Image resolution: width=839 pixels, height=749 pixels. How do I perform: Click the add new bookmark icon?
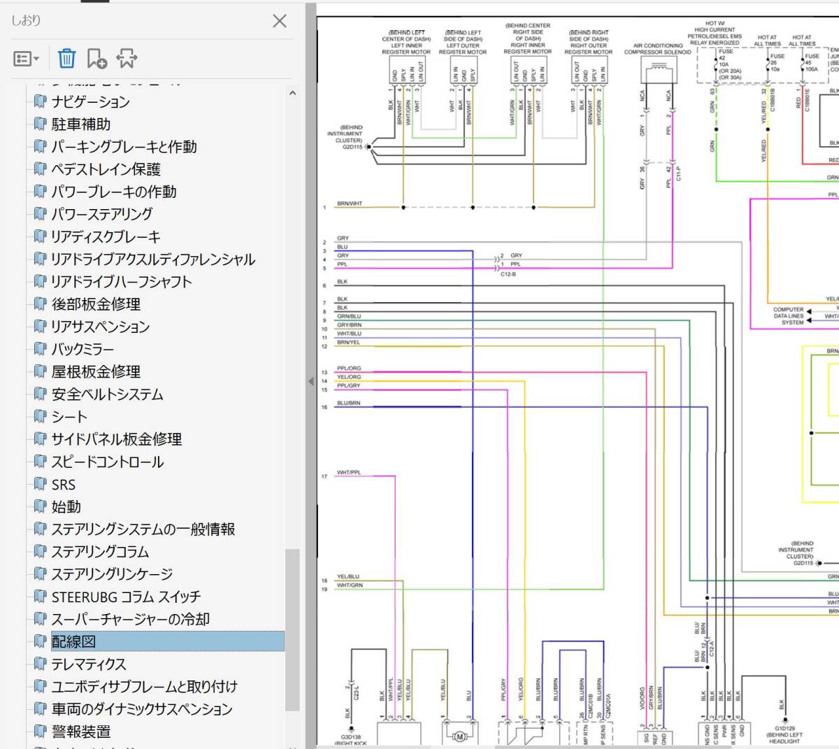click(x=96, y=59)
